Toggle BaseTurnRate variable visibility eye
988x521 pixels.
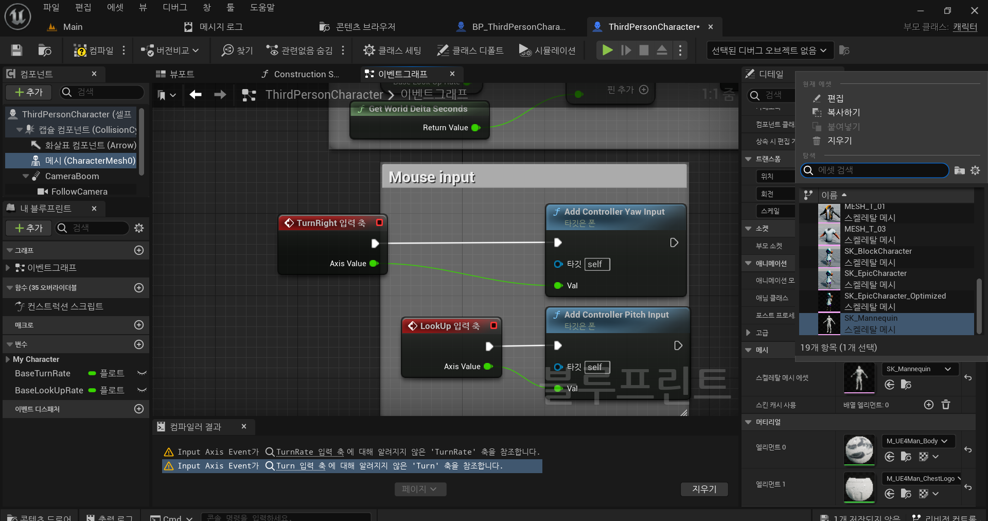click(142, 373)
